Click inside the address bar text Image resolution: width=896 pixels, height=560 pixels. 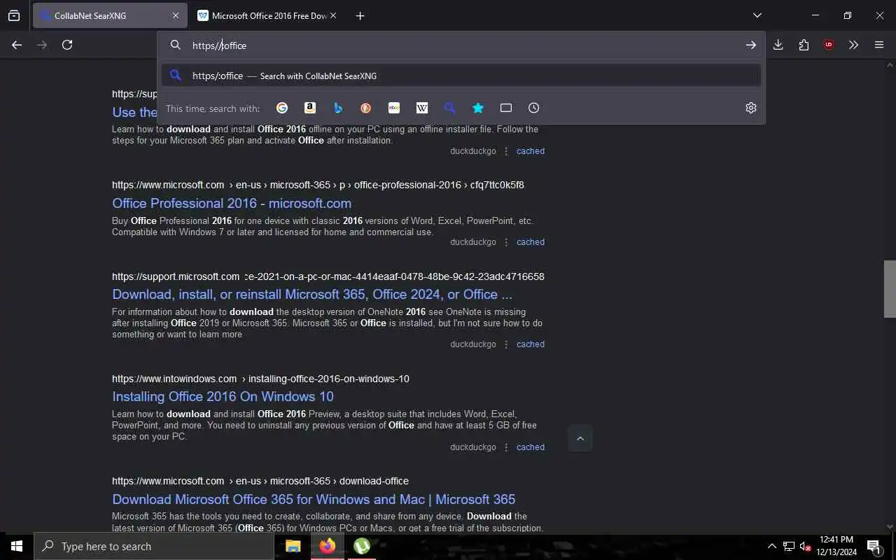[x=462, y=45]
